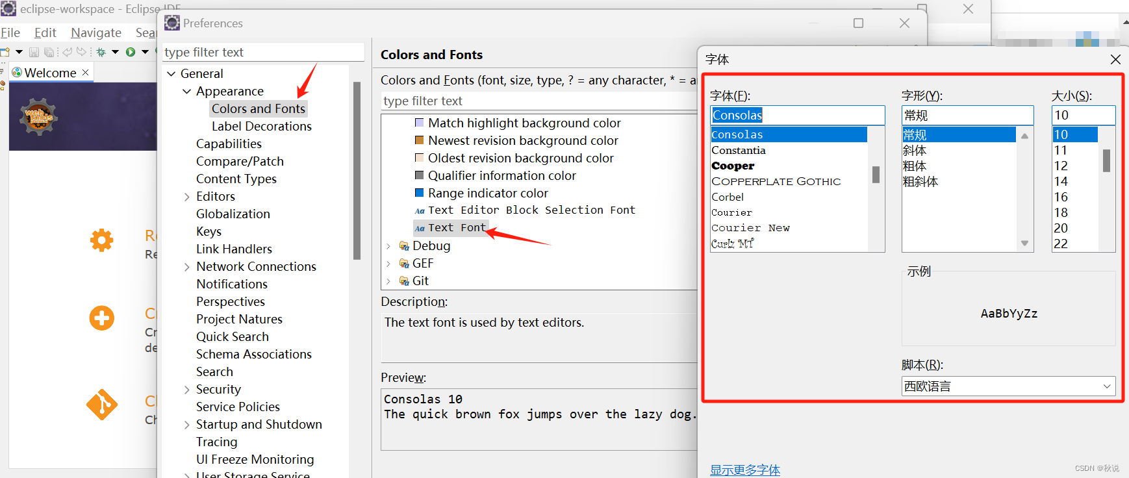Screen dimensions: 1129x478
Task: Open the New wizard dropdown arrow
Action: [x=19, y=52]
